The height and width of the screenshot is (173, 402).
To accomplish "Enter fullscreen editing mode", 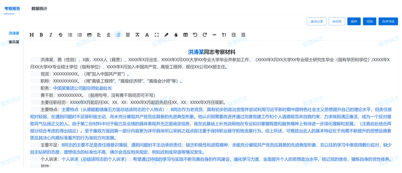I will coord(156,35).
